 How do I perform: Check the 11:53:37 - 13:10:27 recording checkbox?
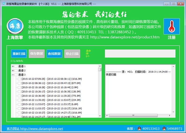19,109
